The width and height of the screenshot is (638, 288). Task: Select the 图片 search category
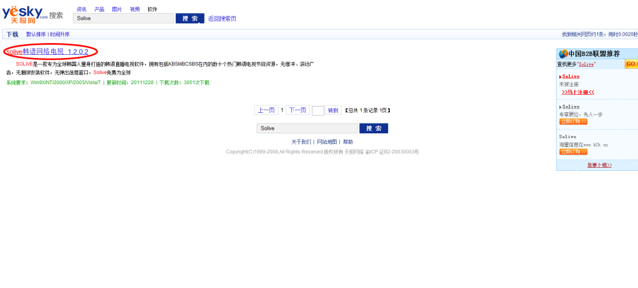[x=117, y=9]
